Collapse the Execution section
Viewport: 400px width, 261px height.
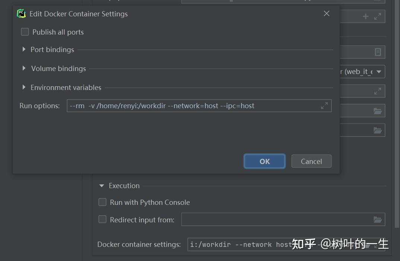[x=102, y=186]
